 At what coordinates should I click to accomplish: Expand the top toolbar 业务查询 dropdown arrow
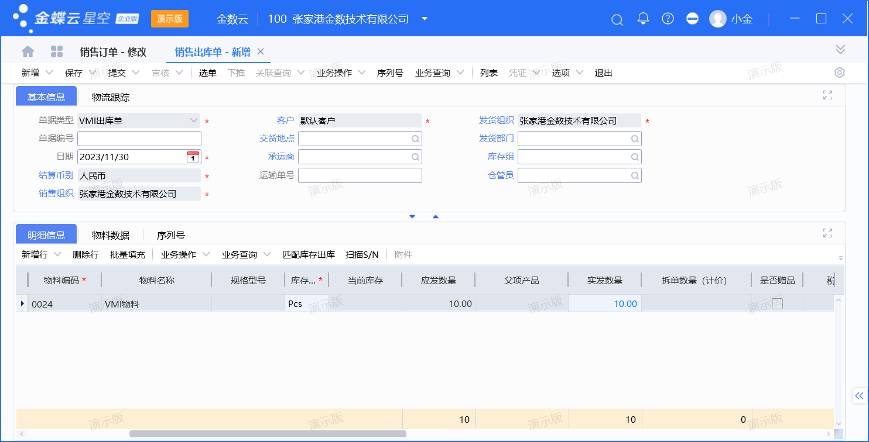pyautogui.click(x=460, y=72)
